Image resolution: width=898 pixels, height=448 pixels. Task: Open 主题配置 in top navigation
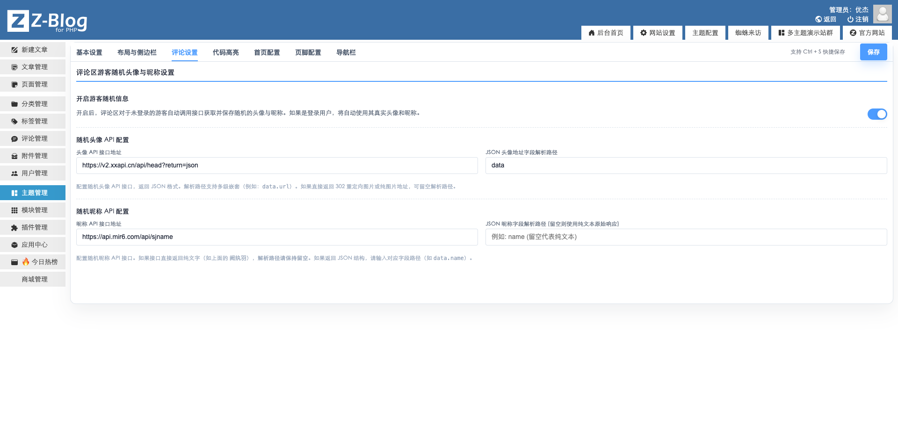(705, 33)
